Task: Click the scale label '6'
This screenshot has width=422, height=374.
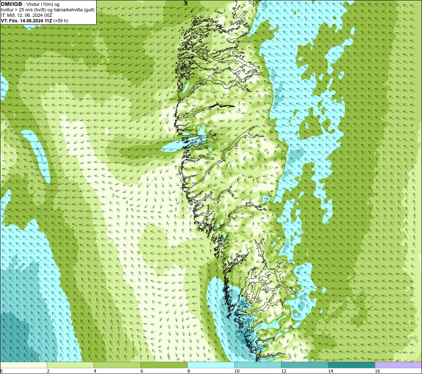Action: coord(142,371)
